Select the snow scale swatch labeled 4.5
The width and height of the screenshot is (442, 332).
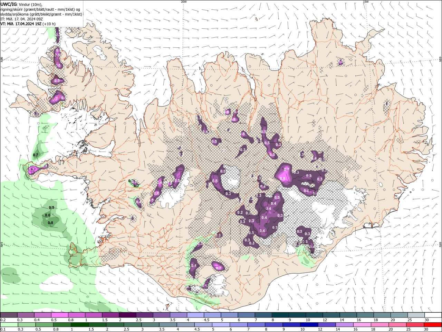(212, 315)
